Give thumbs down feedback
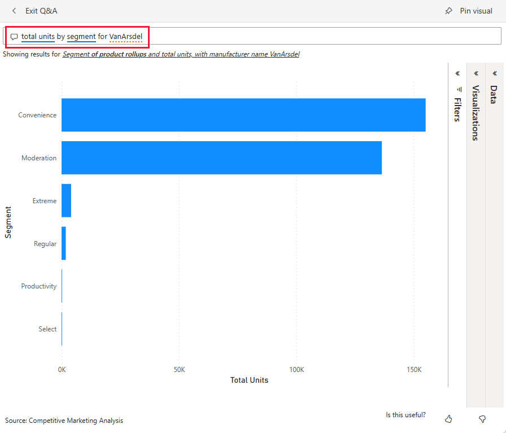Image resolution: width=506 pixels, height=433 pixels. point(482,419)
